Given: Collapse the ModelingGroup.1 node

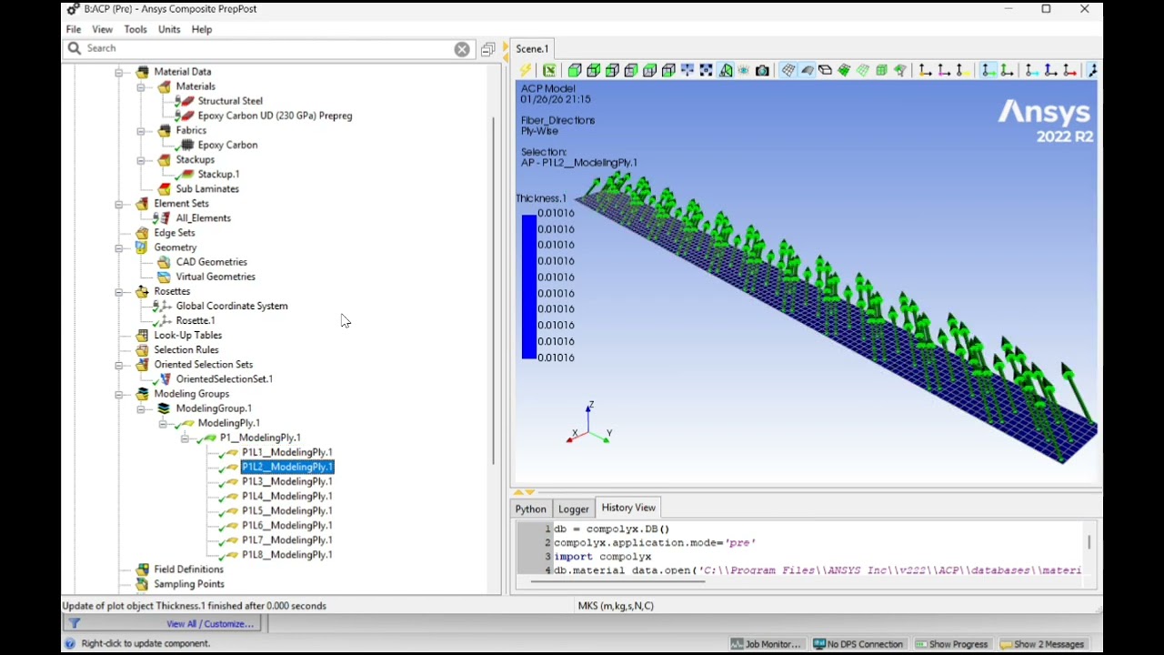Looking at the screenshot, I should click(x=141, y=408).
